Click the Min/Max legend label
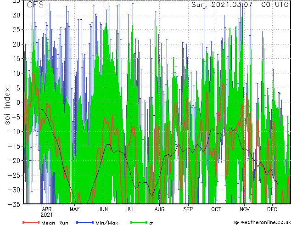Image resolution: width=291 pixels, height=225 pixels. (107, 223)
